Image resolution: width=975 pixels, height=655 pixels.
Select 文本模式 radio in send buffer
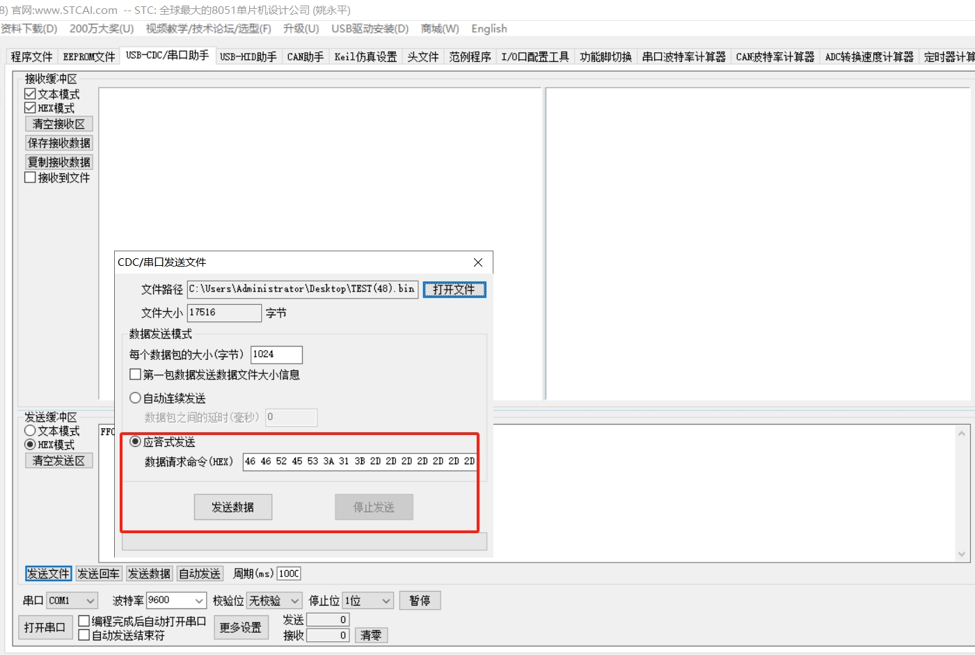[30, 431]
